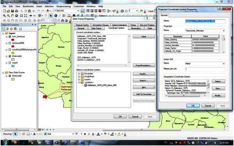Click the Save document icon

12,11
